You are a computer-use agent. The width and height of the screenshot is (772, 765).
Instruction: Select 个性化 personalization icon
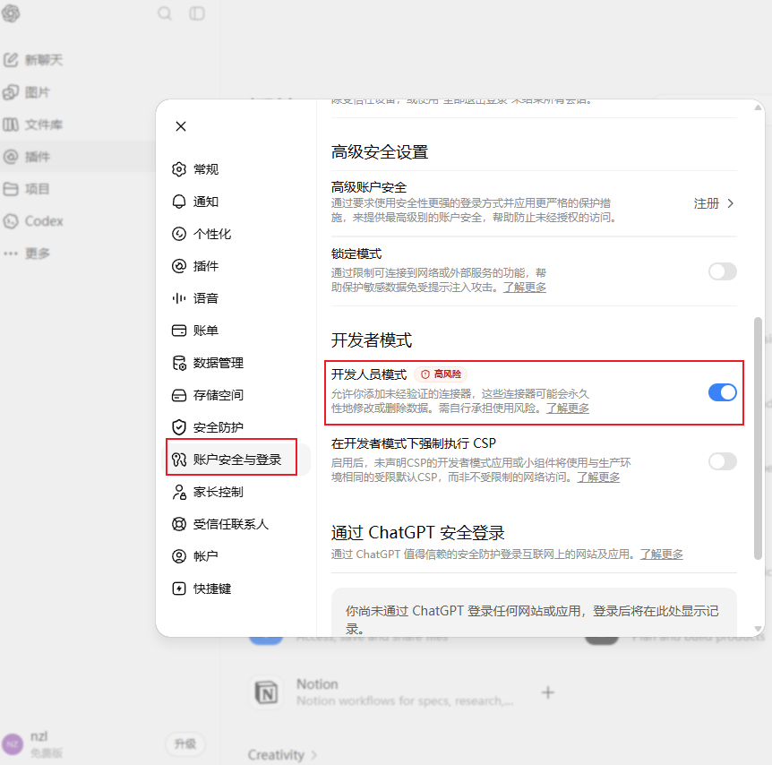click(x=179, y=234)
